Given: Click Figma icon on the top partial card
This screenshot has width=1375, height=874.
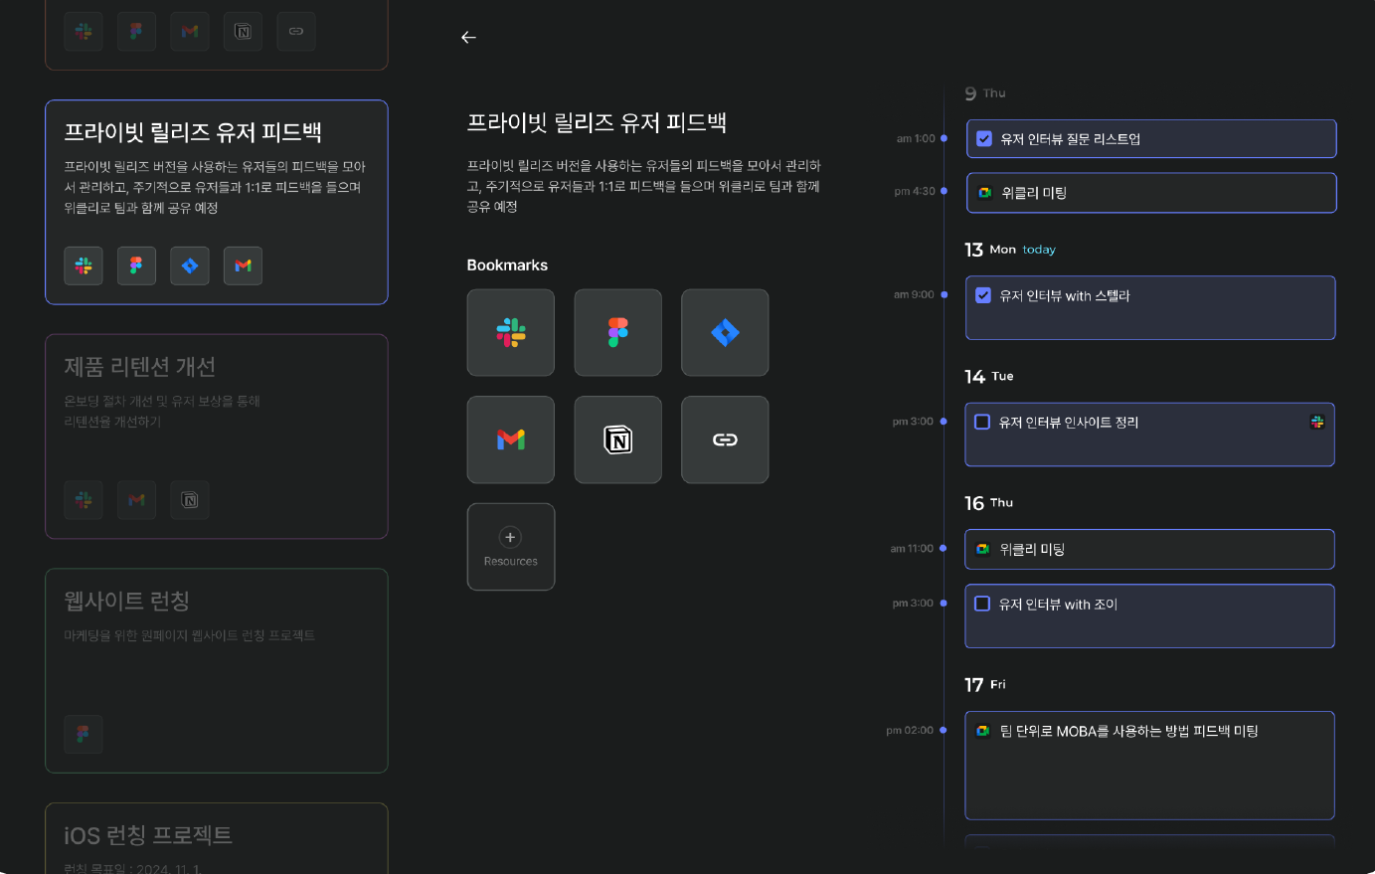Looking at the screenshot, I should 136,31.
